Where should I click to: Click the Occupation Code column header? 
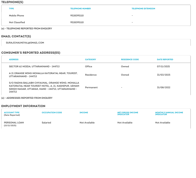[52, 113]
